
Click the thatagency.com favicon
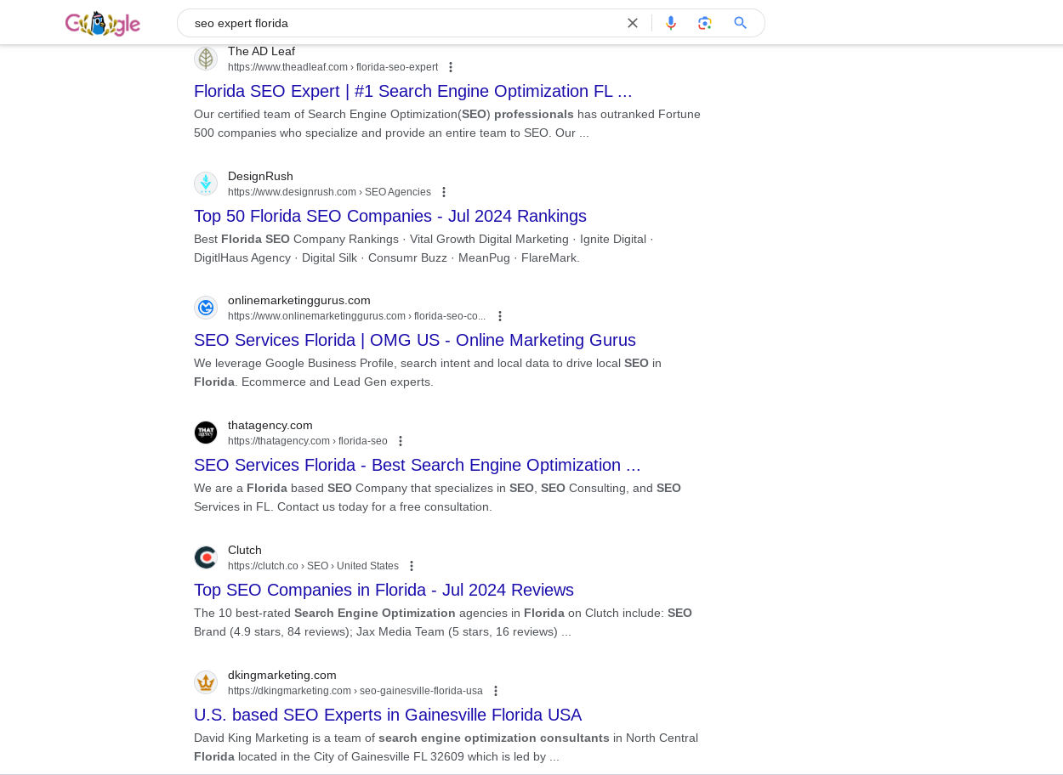coord(206,433)
